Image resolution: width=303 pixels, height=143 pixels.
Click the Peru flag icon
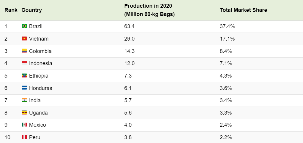[x=24, y=137]
